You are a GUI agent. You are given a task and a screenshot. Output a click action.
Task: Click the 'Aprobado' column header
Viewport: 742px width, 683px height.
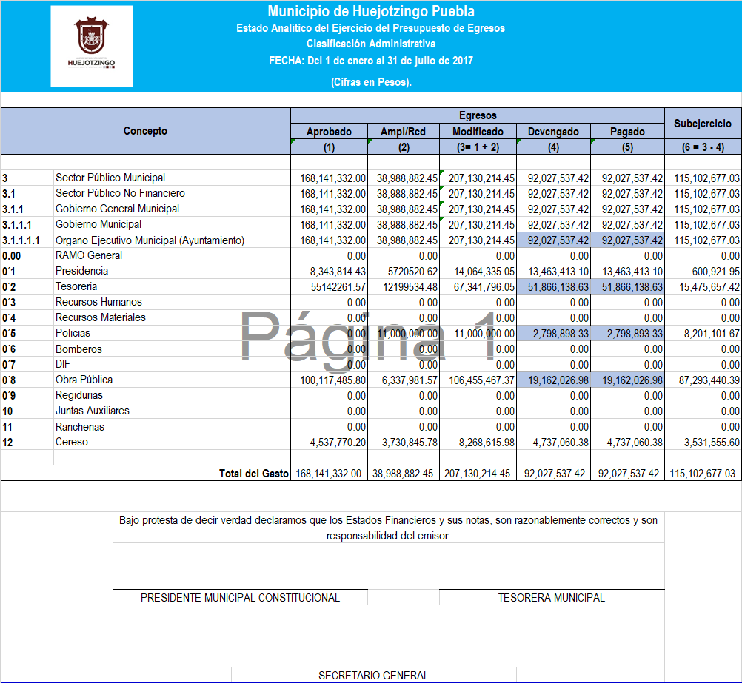point(329,132)
